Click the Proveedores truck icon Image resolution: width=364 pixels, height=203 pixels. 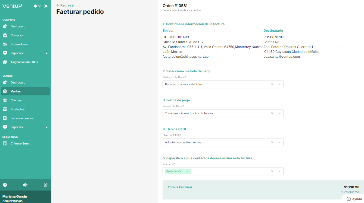coord(5,44)
